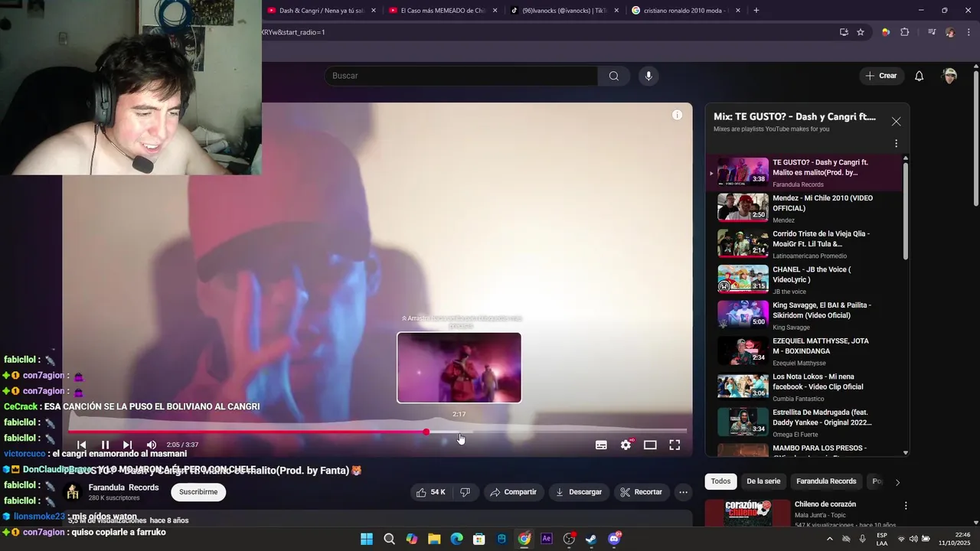
Task: Toggle subtitles on the video player
Action: coord(602,445)
